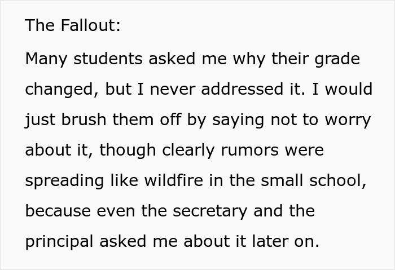The height and width of the screenshot is (270, 395).
Task: Click the word 'clearly'
Action: tap(187, 150)
